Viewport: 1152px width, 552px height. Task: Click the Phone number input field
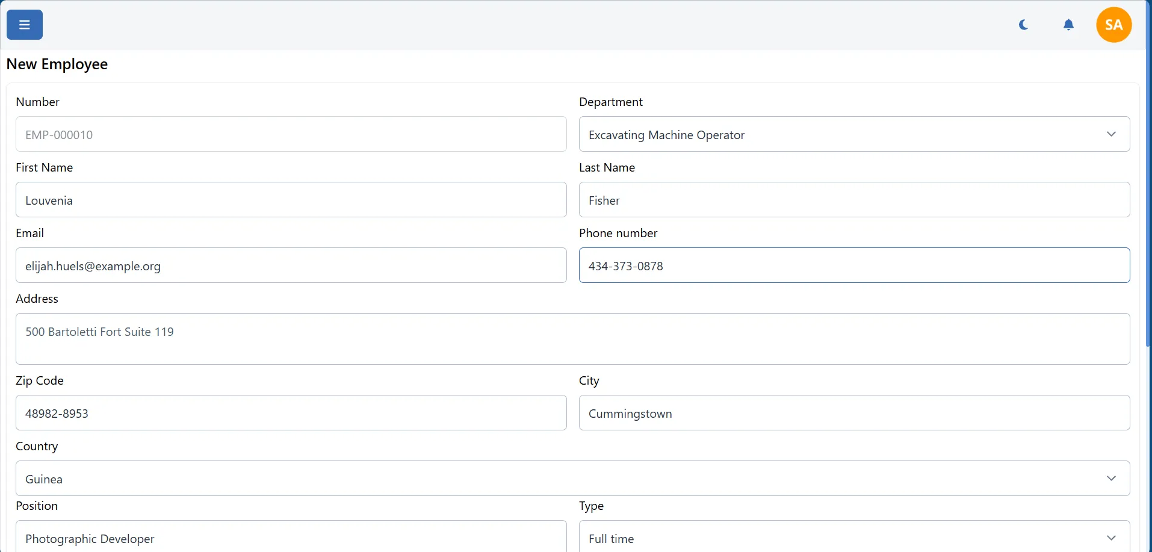coord(854,265)
